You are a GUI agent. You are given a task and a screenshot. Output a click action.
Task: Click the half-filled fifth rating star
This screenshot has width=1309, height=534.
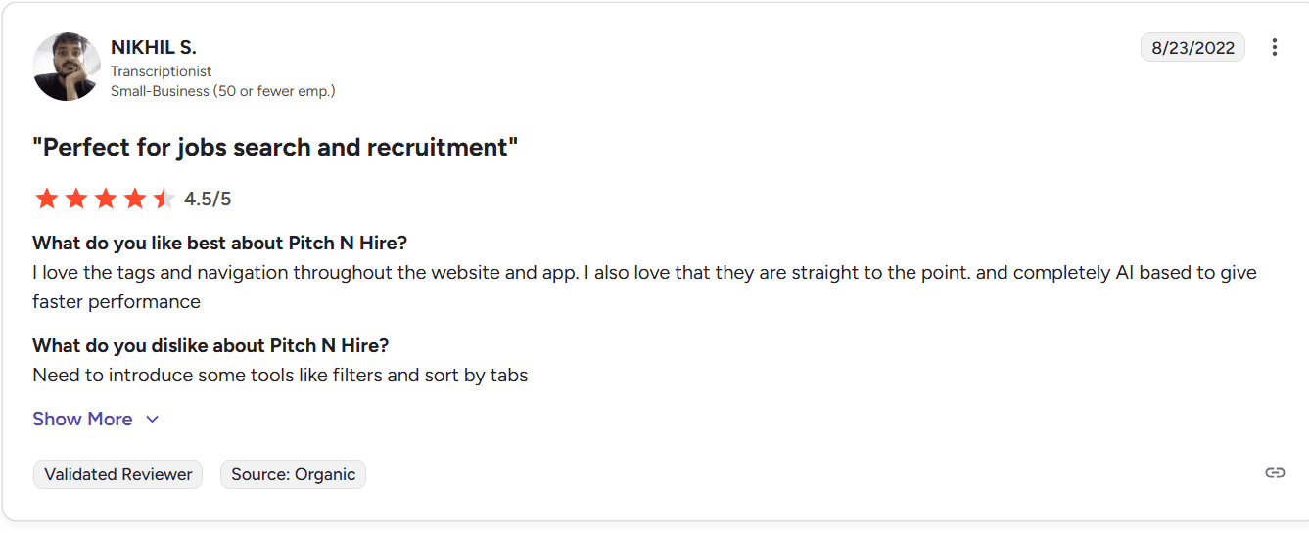164,199
